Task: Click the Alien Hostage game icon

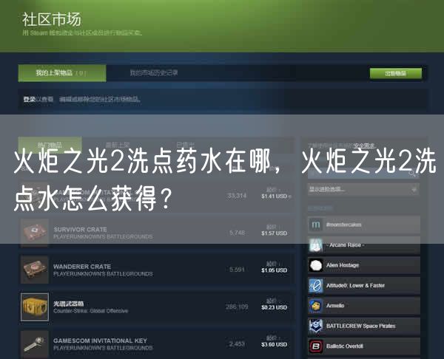Action: click(315, 265)
